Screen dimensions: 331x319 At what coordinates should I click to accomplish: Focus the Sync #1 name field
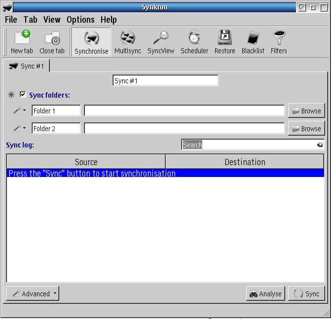(166, 80)
